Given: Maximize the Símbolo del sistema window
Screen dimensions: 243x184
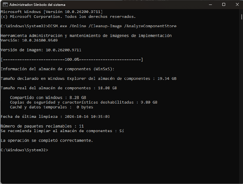Looking at the screenshot, I should 224,5.
